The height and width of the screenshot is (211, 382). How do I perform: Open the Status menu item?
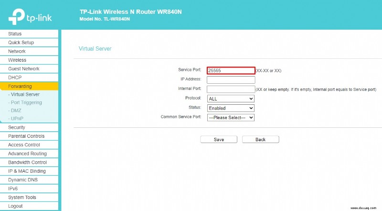pyautogui.click(x=29, y=33)
